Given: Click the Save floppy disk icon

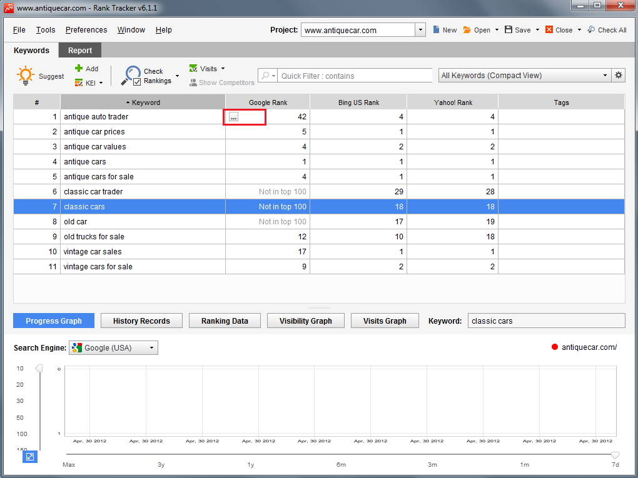Looking at the screenshot, I should (509, 29).
